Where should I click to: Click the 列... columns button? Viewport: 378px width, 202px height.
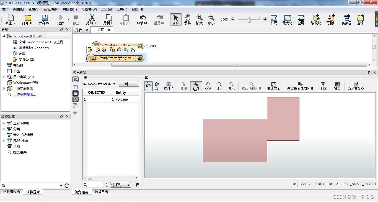129,84
